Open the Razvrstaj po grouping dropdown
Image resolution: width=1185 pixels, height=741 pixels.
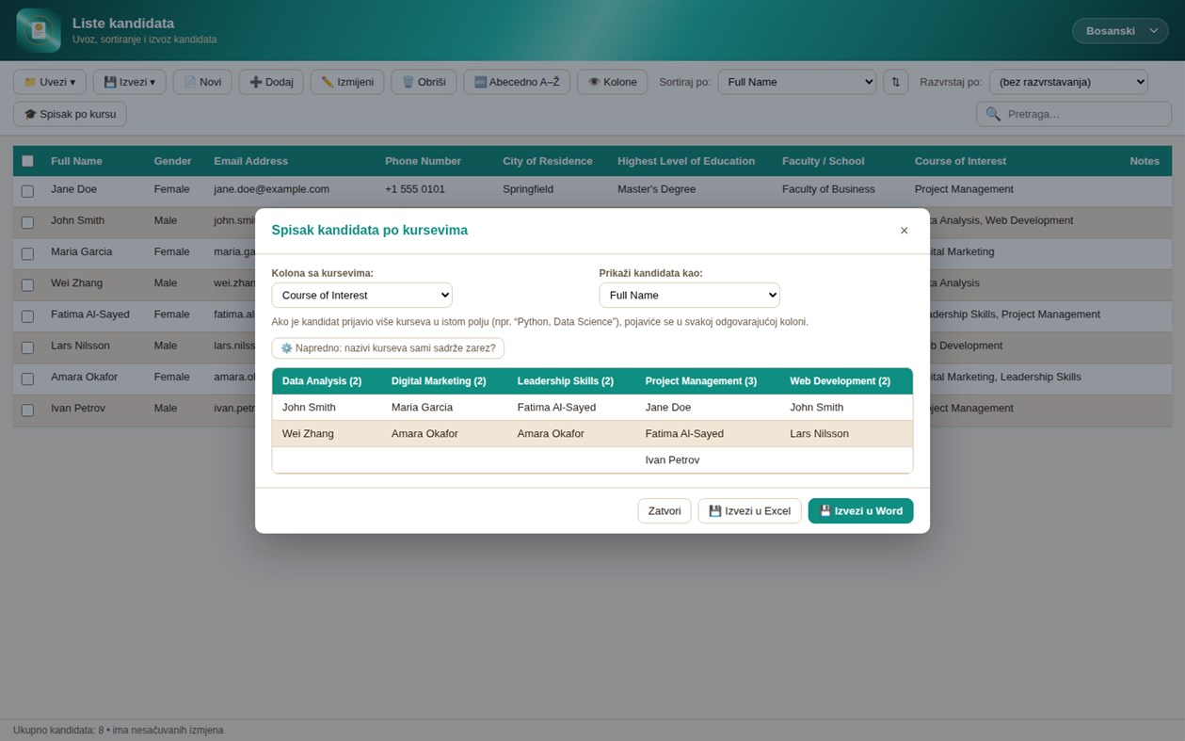point(1068,82)
